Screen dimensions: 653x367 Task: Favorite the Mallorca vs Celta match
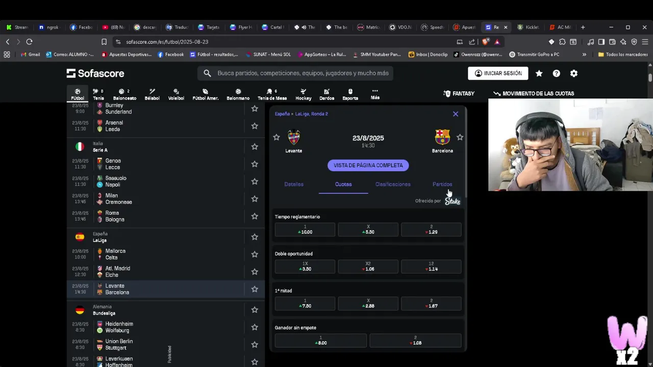[255, 254]
